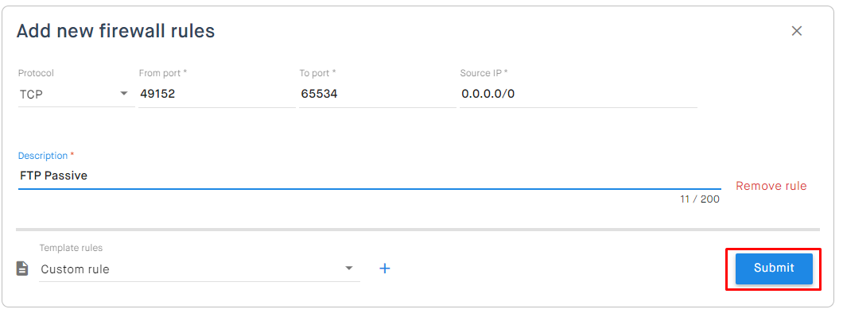843x313 pixels.
Task: Add a template rule with the plus icon
Action: click(x=384, y=269)
